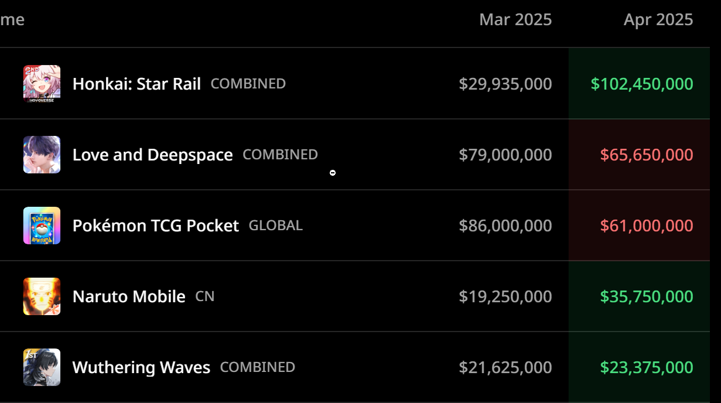Click the Wuthering Waves app icon
This screenshot has height=403, width=721.
[x=42, y=367]
